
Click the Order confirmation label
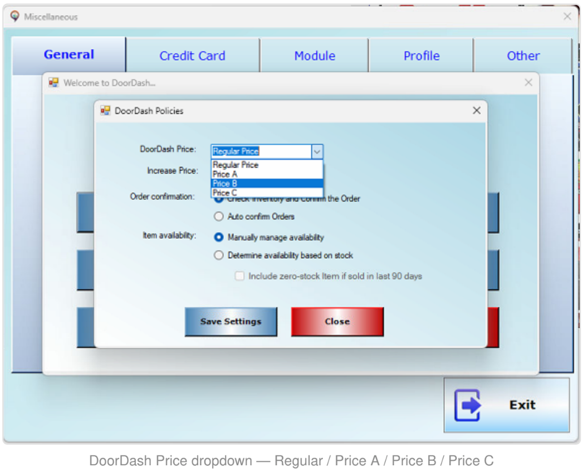(162, 196)
